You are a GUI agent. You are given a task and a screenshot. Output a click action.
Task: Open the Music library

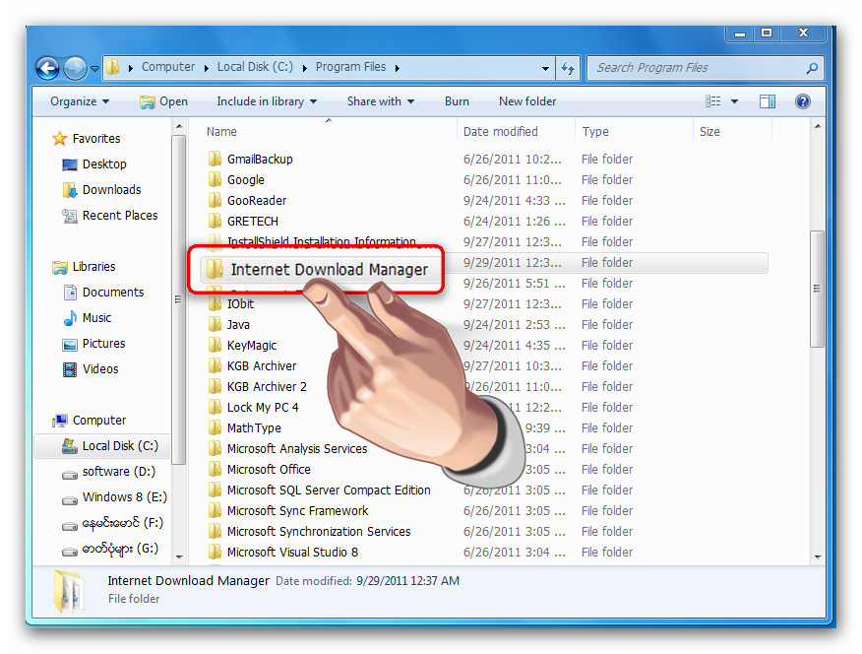pos(87,318)
